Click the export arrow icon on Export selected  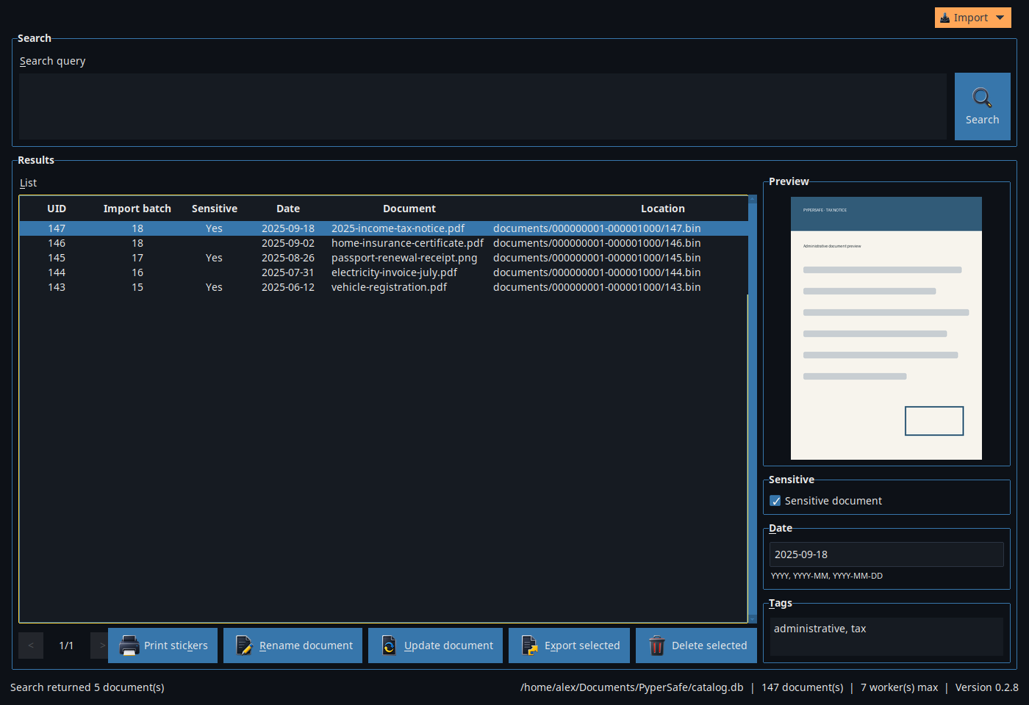pyautogui.click(x=529, y=646)
